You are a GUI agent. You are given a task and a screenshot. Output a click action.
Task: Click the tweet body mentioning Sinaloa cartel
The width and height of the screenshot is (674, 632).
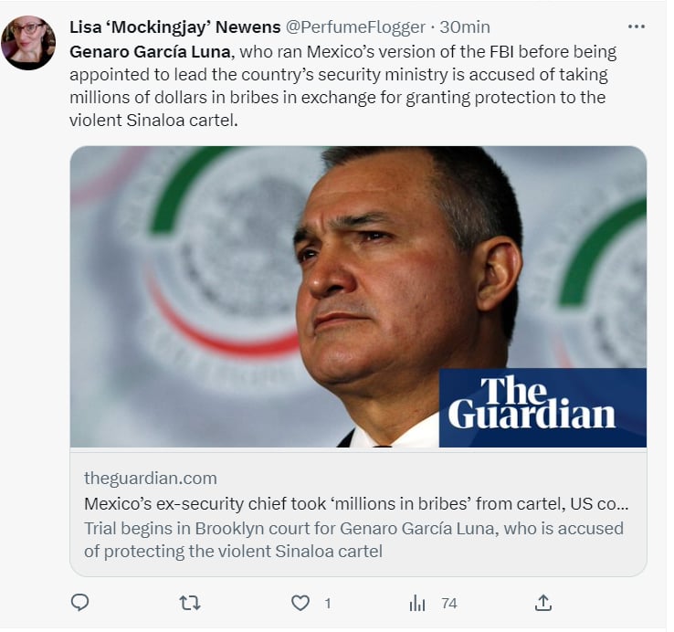coord(343,86)
